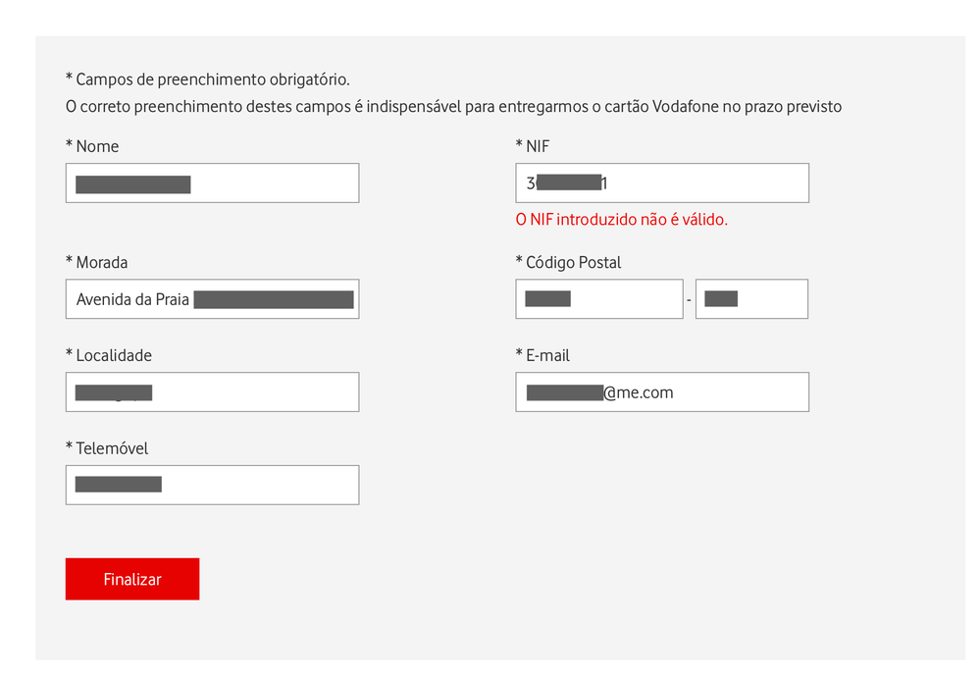The height and width of the screenshot is (676, 980).
Task: Click the NIF validation error message
Action: 621,219
